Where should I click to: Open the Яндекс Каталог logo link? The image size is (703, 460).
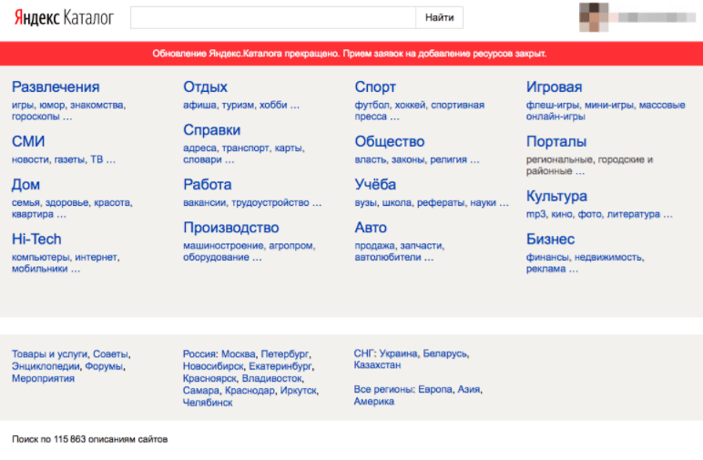(x=64, y=17)
